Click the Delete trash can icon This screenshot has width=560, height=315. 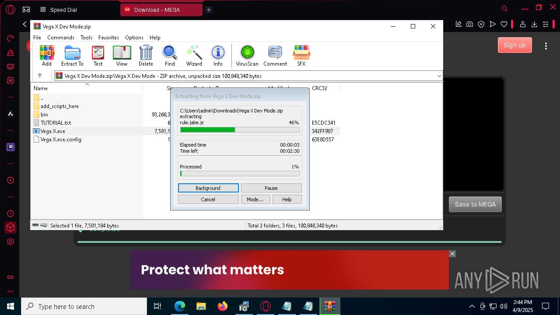point(146,56)
